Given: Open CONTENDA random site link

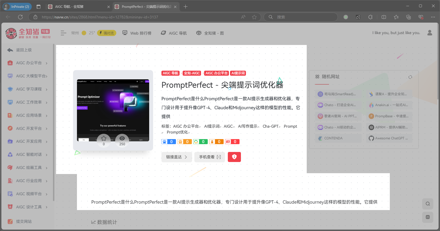Looking at the screenshot, I should click(x=339, y=138).
